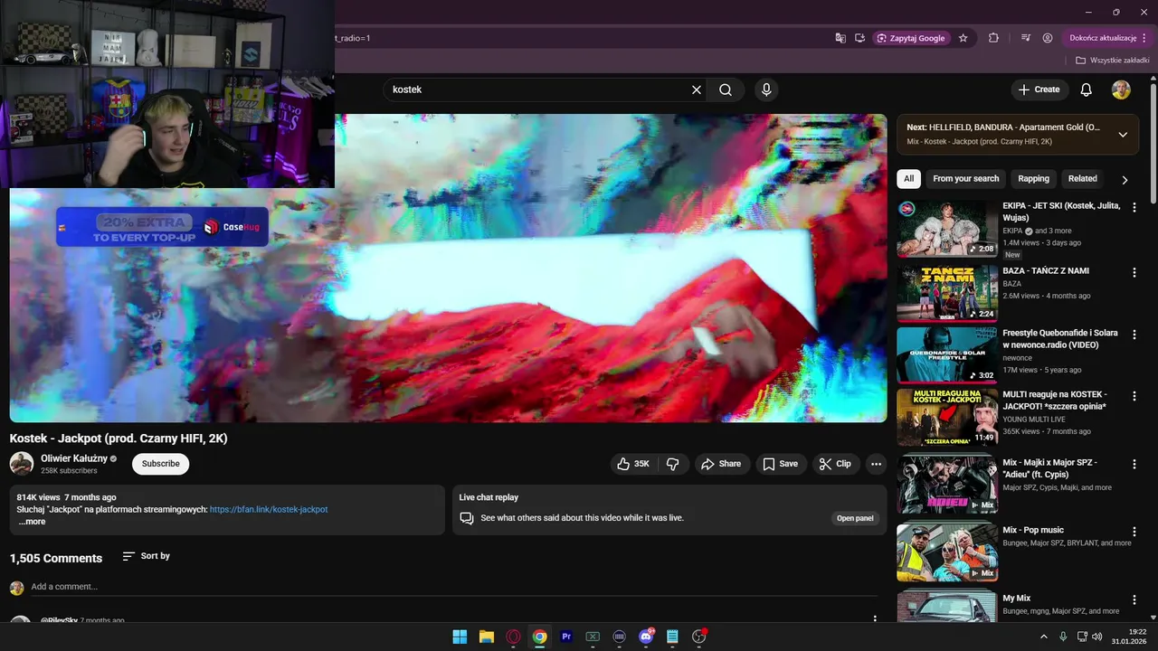
Task: Open Opera browser from the taskbar
Action: click(513, 637)
